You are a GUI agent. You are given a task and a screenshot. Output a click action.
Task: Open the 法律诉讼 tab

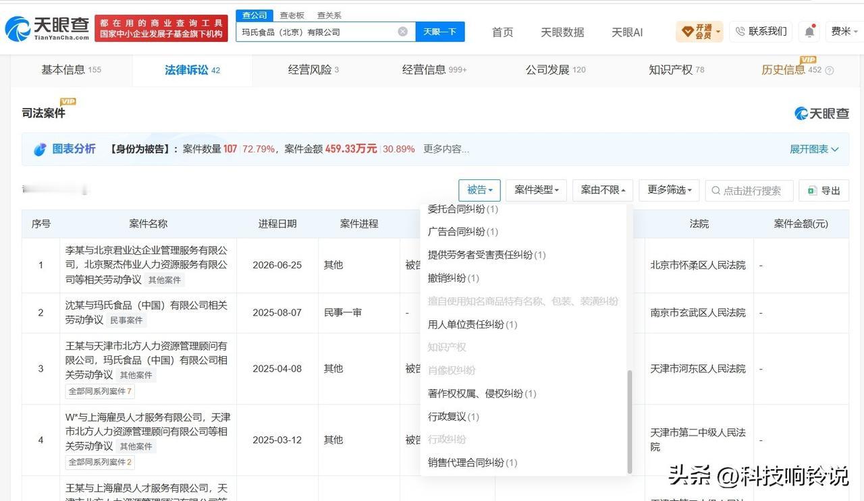[x=192, y=69]
